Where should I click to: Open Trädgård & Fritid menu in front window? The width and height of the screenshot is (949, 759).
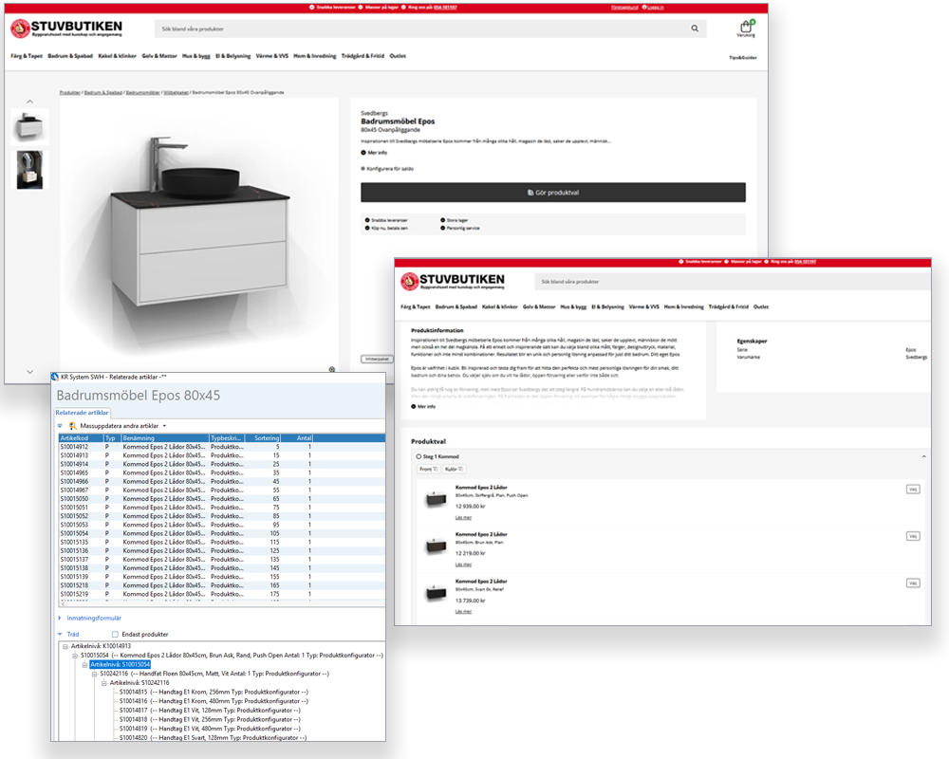pyautogui.click(x=729, y=306)
